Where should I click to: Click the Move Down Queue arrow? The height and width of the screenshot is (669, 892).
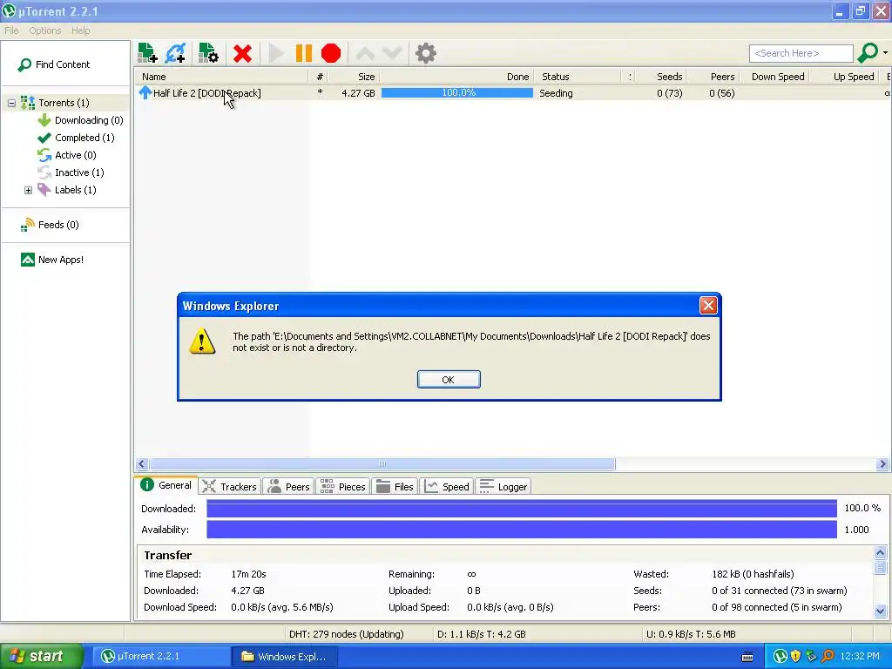point(393,53)
